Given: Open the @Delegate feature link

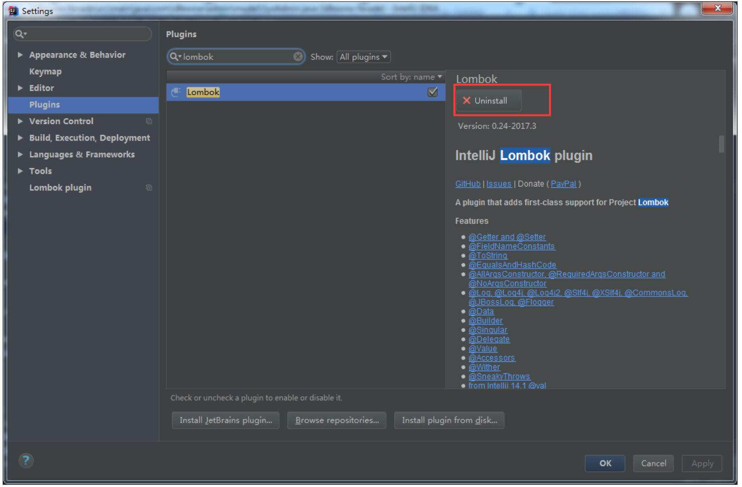Looking at the screenshot, I should pos(489,340).
